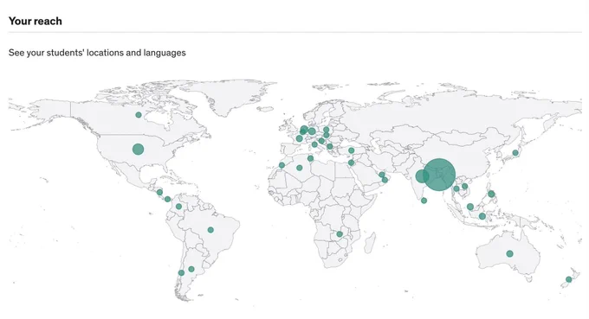The width and height of the screenshot is (589, 319).
Task: Click the Borneo island student dot
Action: click(x=482, y=216)
